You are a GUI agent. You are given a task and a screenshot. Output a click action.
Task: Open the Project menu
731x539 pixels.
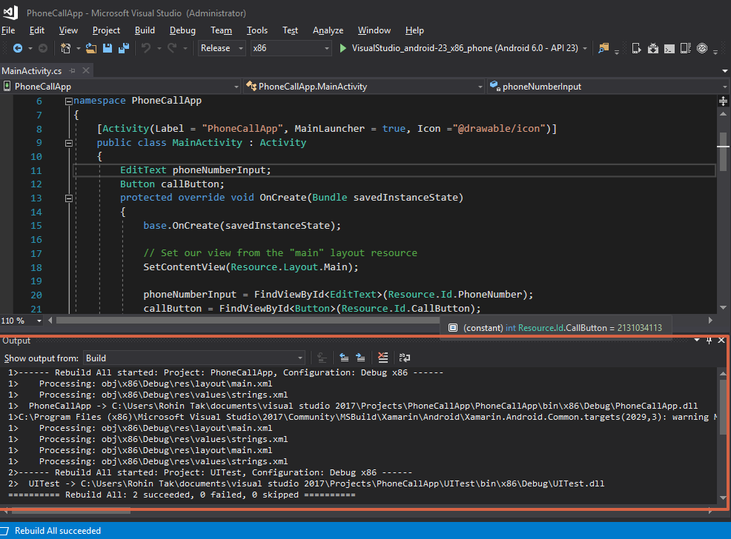[x=106, y=30]
